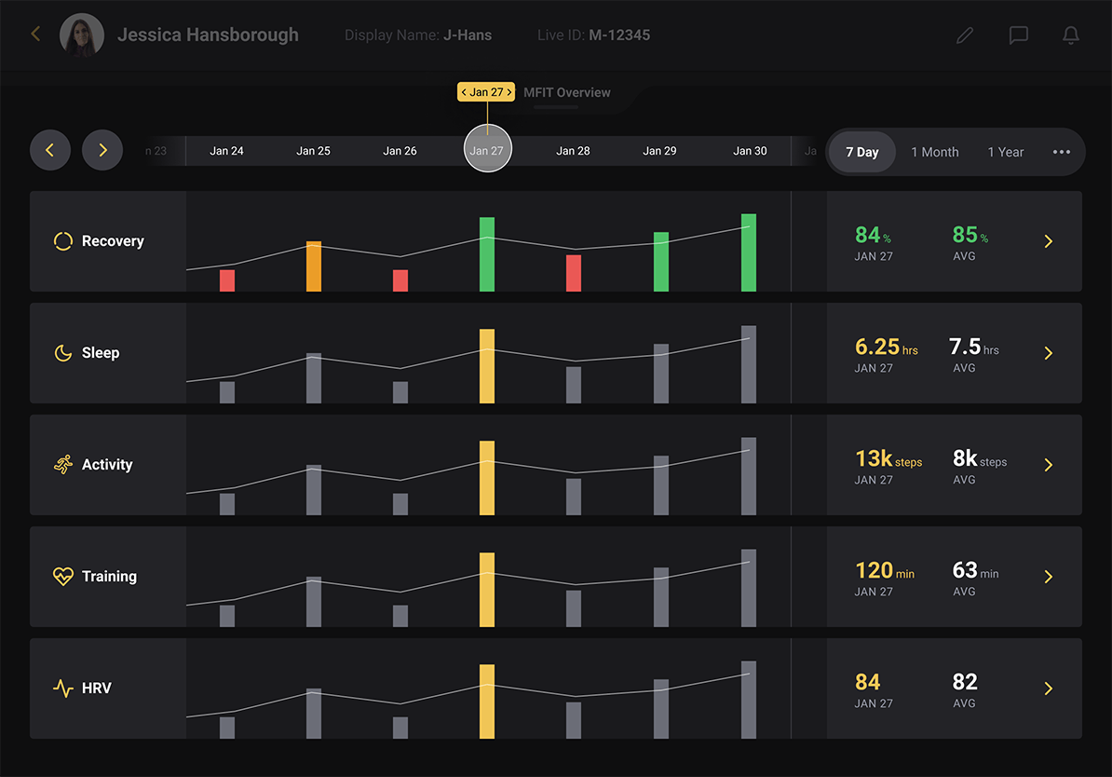Click the Jan 27 timeline slider handle
This screenshot has width=1112, height=777.
(487, 149)
